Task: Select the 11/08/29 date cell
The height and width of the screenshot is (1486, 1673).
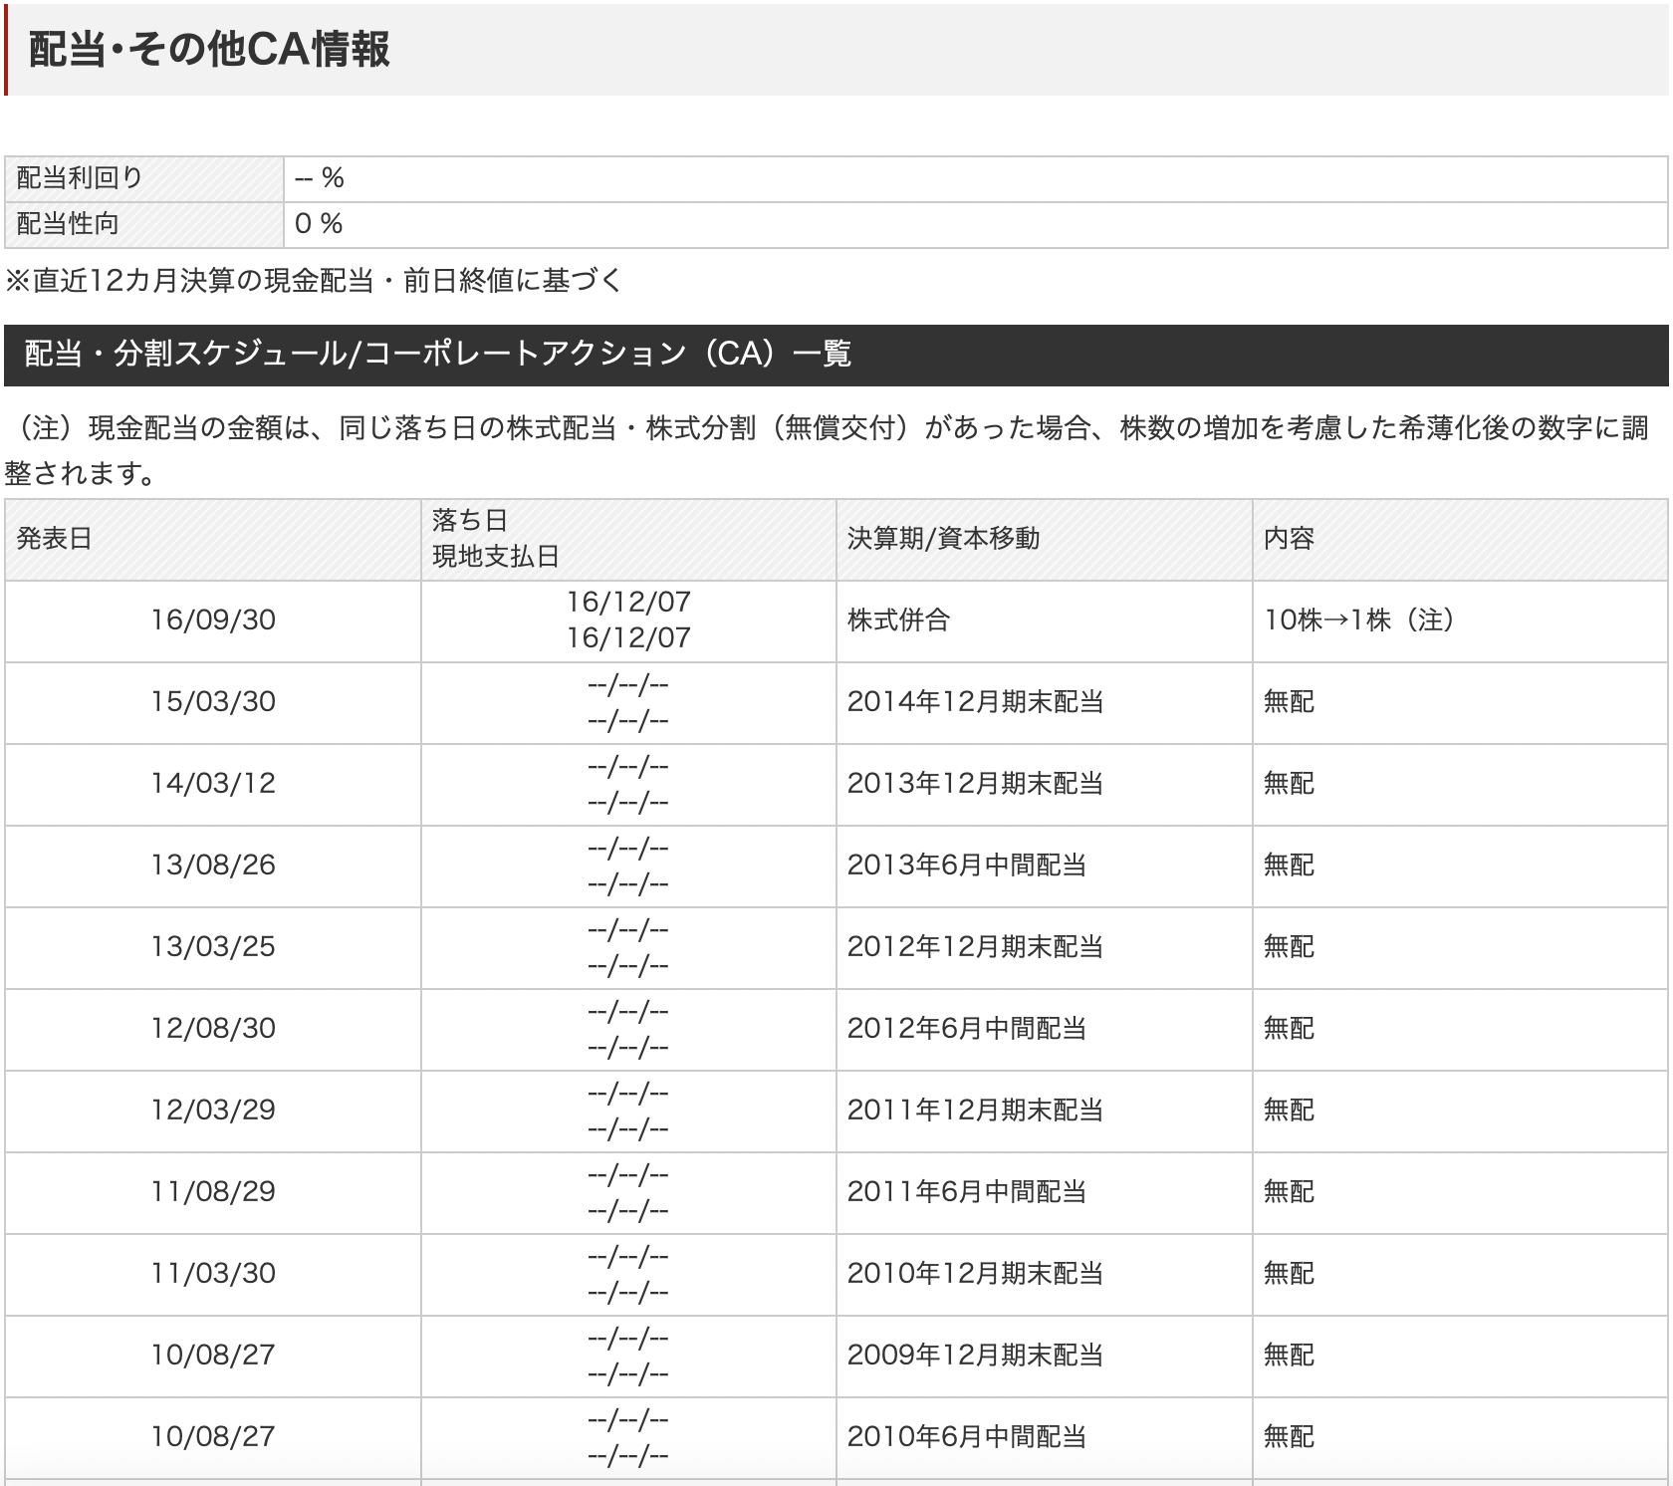Action: coord(213,1192)
